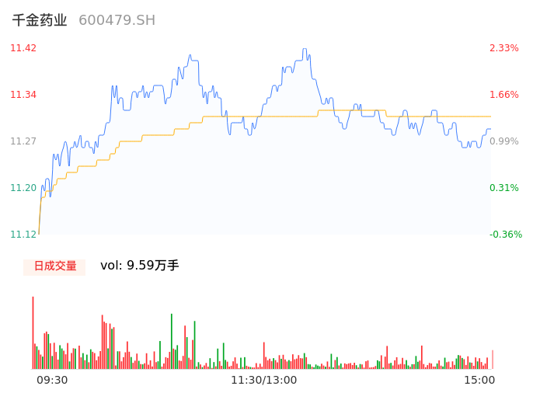The width and height of the screenshot is (533, 407).
Task: Click the 11:30/13:00 midday time marker
Action: click(x=263, y=380)
